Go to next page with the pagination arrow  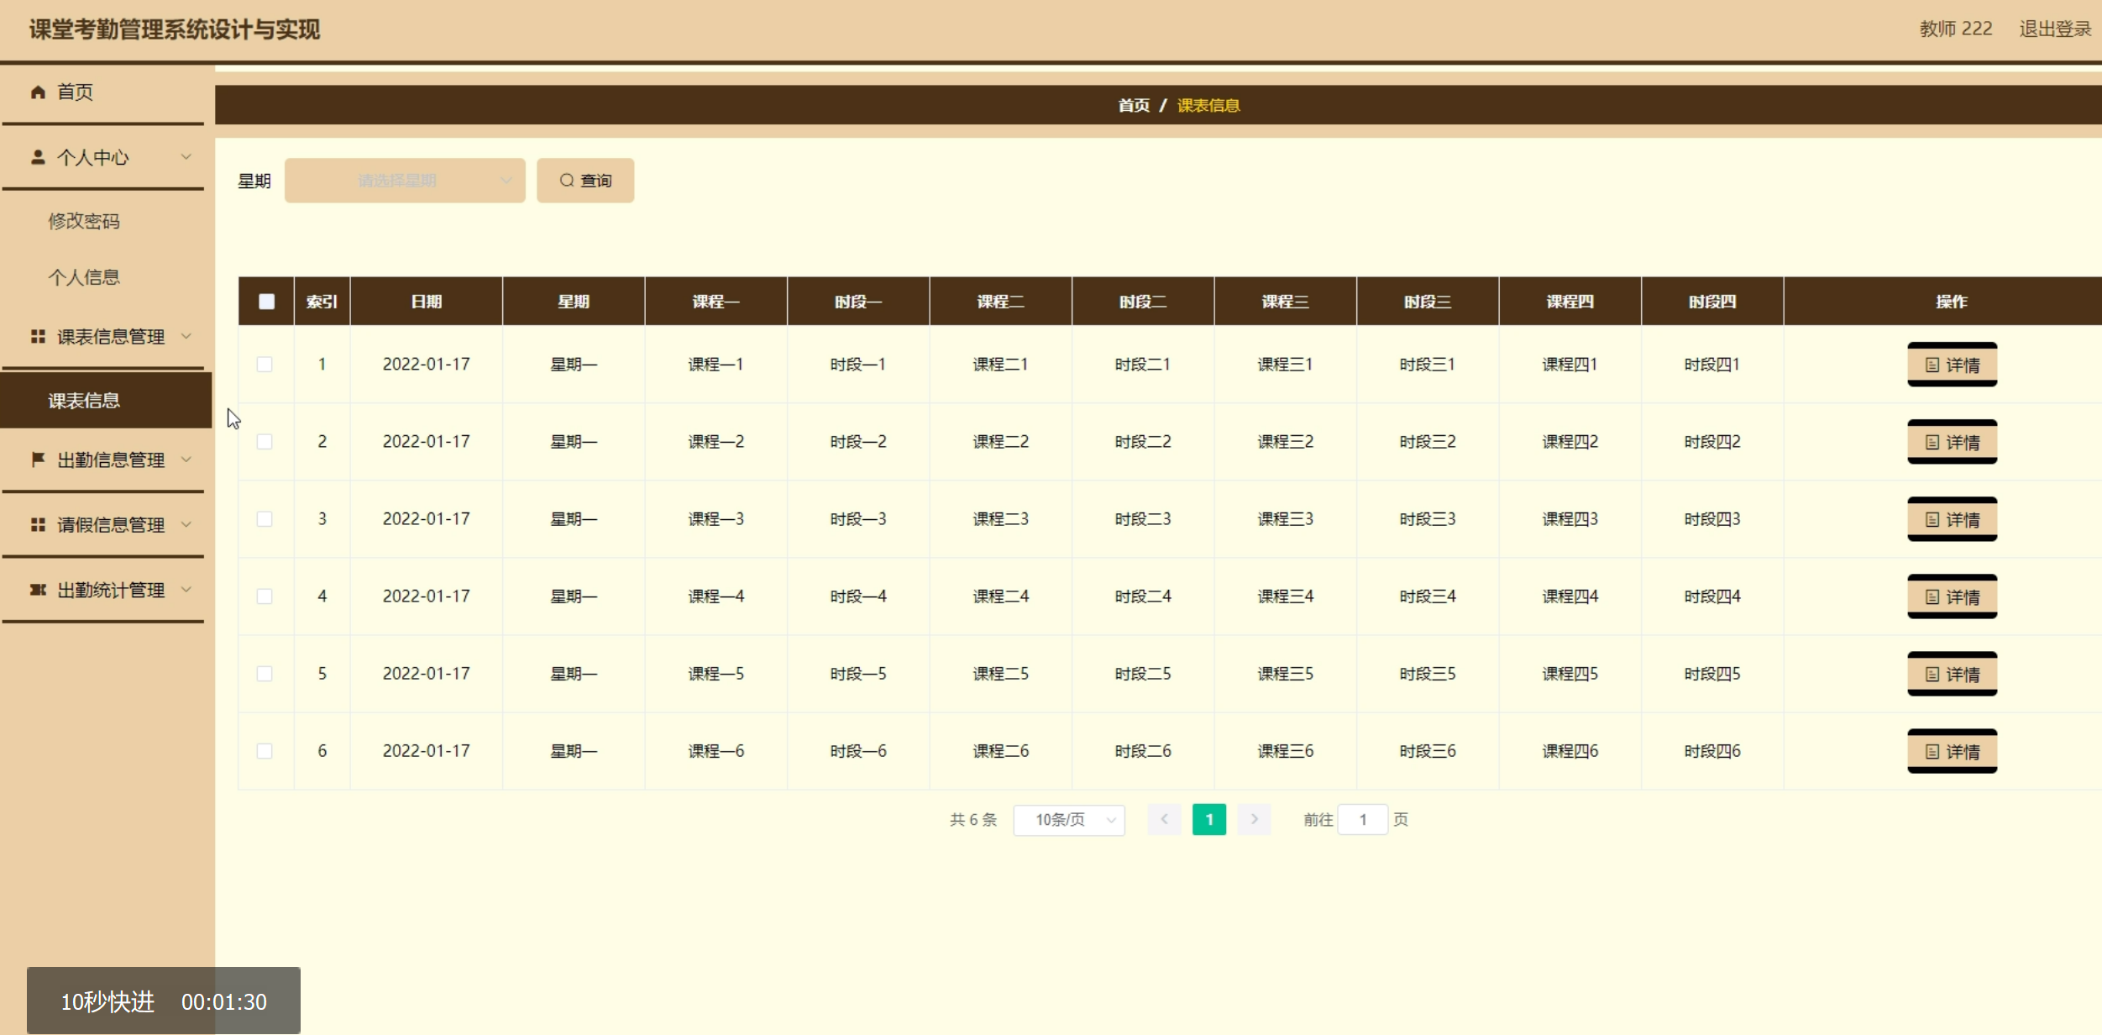(1254, 819)
